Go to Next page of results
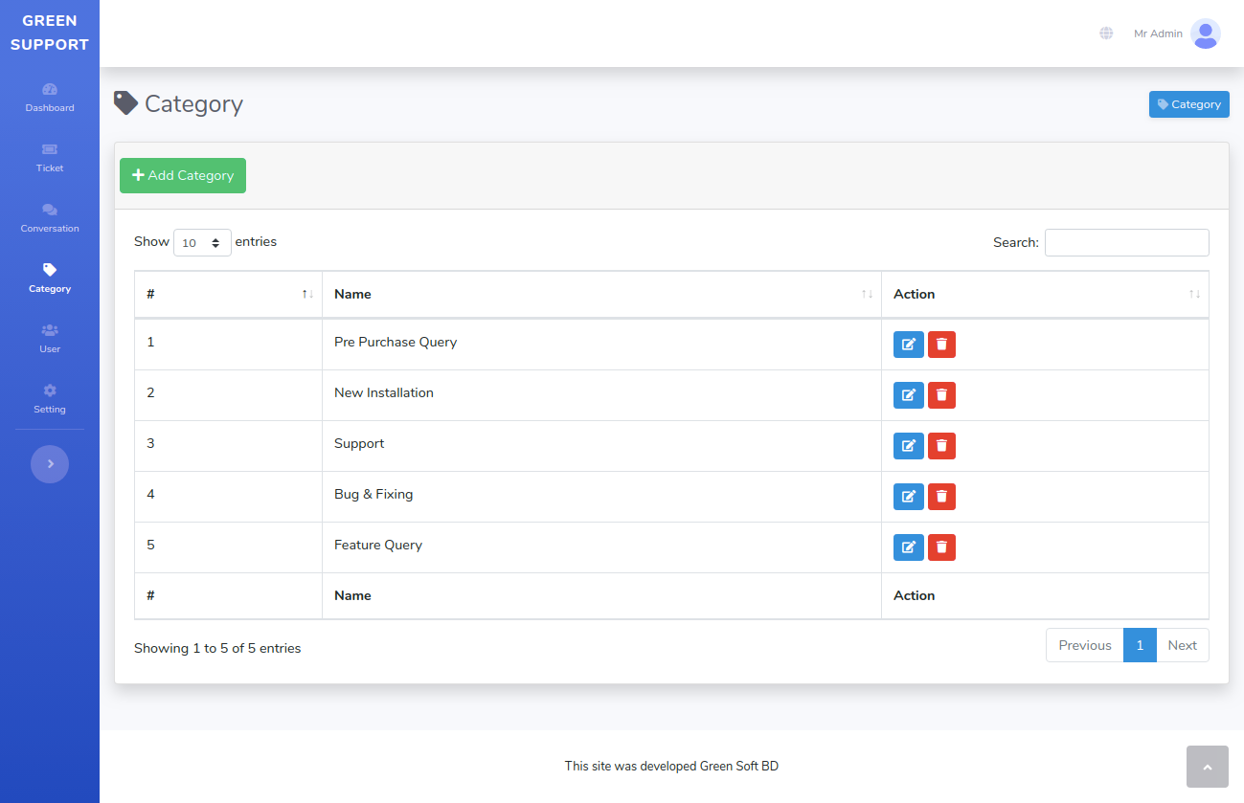The width and height of the screenshot is (1244, 803). [x=1182, y=645]
